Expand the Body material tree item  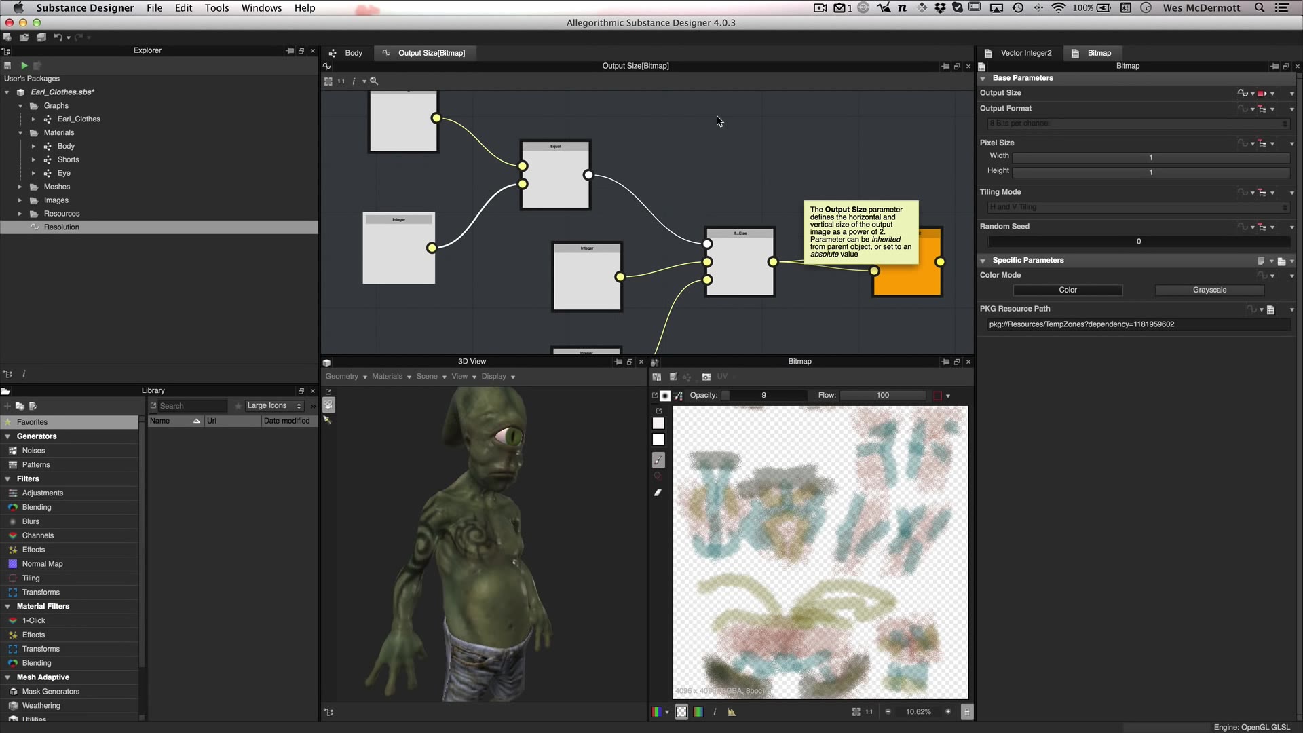[33, 146]
